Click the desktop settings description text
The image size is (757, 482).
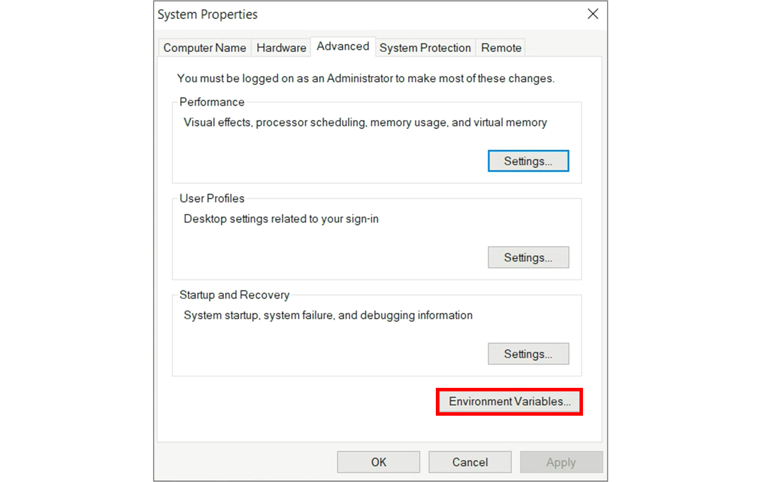click(281, 219)
